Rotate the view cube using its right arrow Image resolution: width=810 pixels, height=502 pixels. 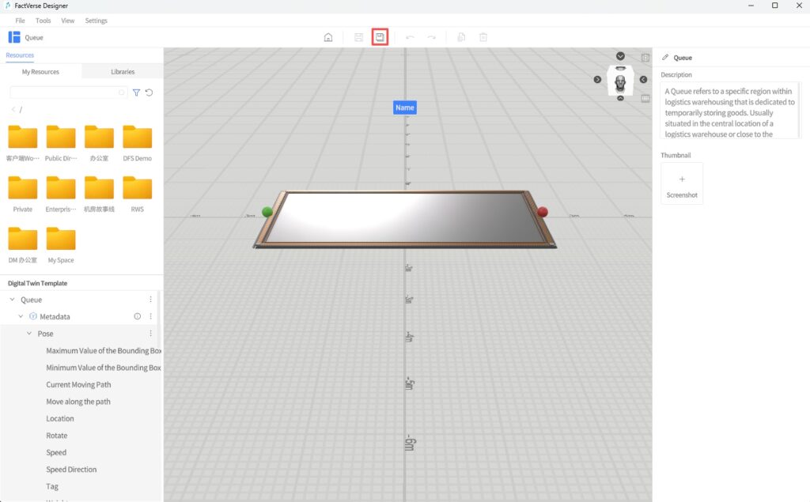tap(643, 79)
